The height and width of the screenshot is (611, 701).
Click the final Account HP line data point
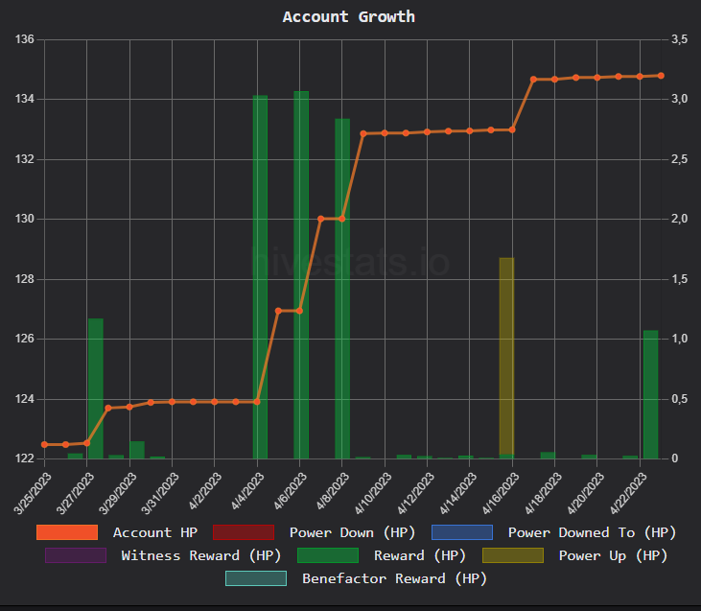tap(661, 76)
